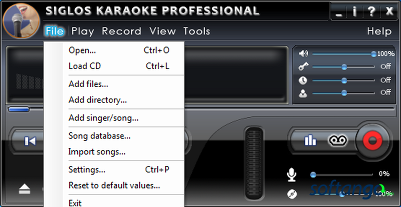Click the tempo slider next to clock
Viewport: 401px width, 207px height.
(344, 80)
